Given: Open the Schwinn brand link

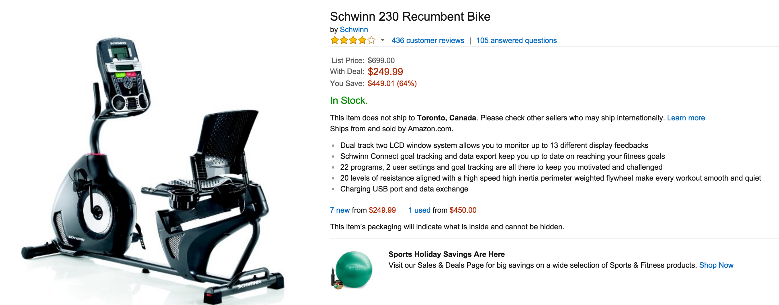Looking at the screenshot, I should [353, 30].
